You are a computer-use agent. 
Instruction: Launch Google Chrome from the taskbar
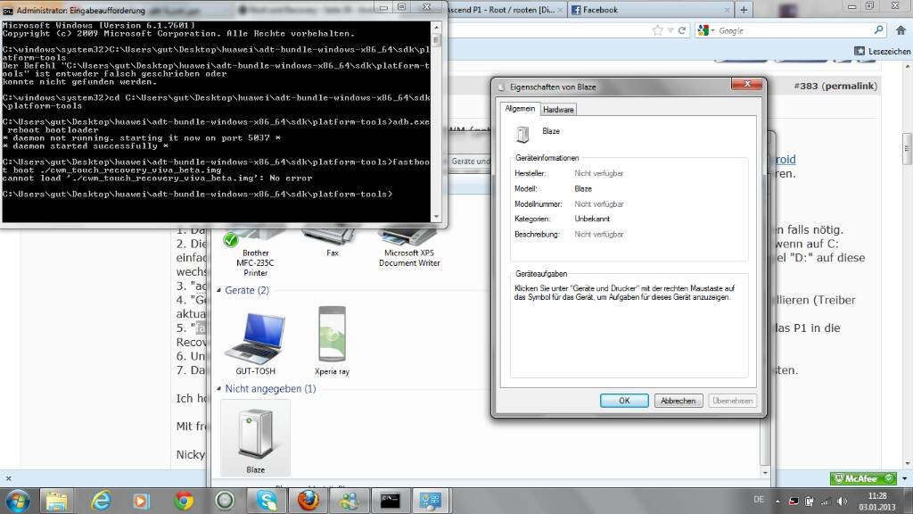coord(184,502)
